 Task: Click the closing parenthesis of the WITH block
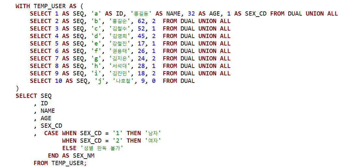tap(17, 88)
